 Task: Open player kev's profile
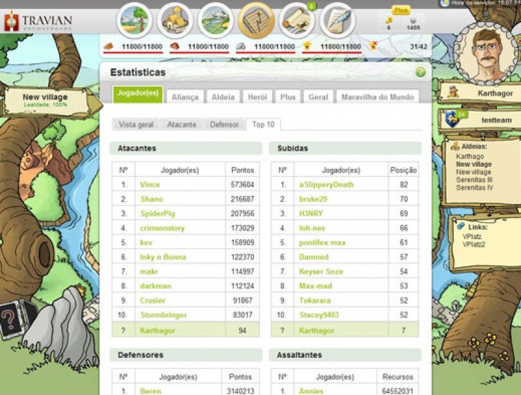coord(146,242)
